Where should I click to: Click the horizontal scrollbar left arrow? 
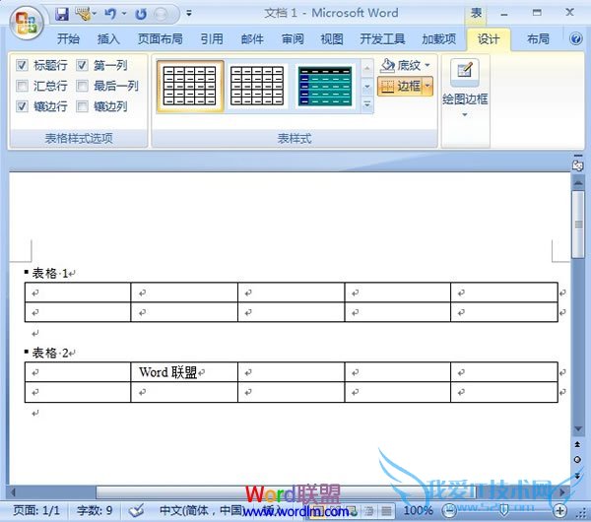point(14,491)
